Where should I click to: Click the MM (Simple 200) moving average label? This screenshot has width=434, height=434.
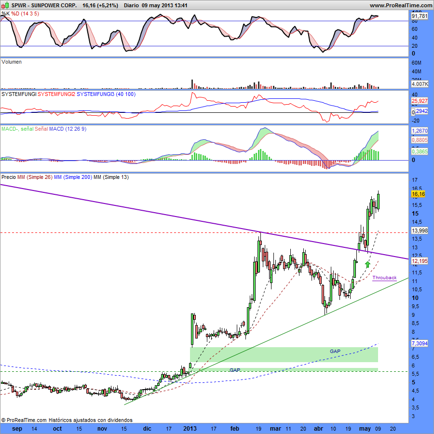coord(73,177)
